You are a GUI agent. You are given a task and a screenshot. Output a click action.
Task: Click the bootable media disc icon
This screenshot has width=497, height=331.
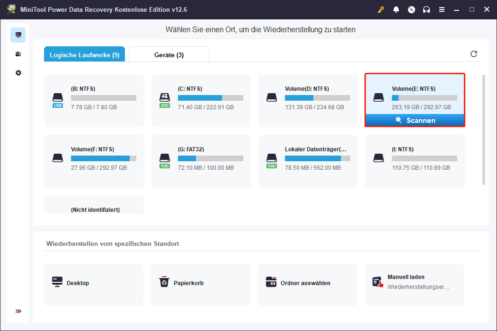click(411, 9)
